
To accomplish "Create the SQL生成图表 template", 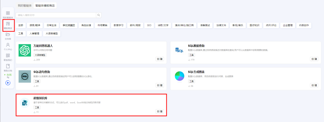I will click(x=314, y=85).
